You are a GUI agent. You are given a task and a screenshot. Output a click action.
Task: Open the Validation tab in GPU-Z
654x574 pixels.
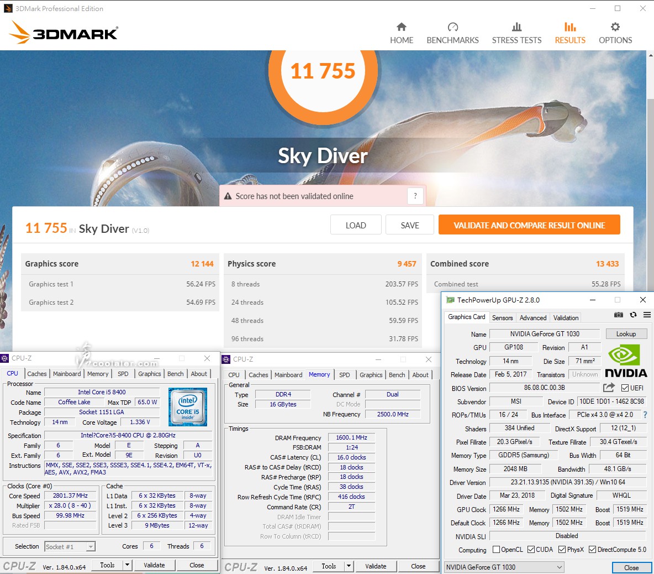[x=566, y=317]
